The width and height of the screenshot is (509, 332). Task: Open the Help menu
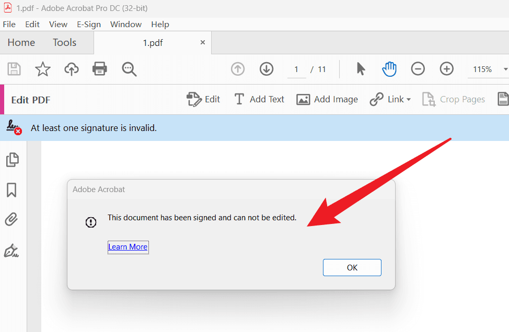click(160, 25)
